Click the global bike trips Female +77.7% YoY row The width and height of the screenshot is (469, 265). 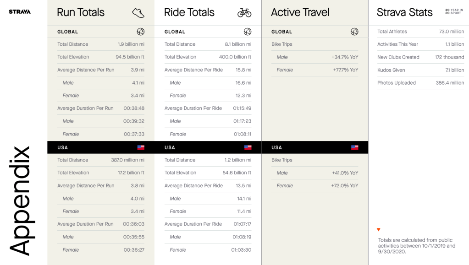coord(315,70)
